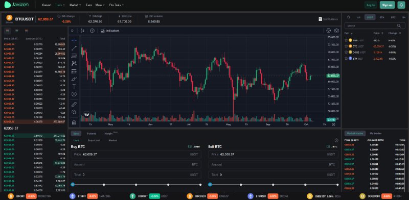Screen dimensions: 409x200
Task: Click the Buy BTC amount slider handle
Action: coord(73,184)
